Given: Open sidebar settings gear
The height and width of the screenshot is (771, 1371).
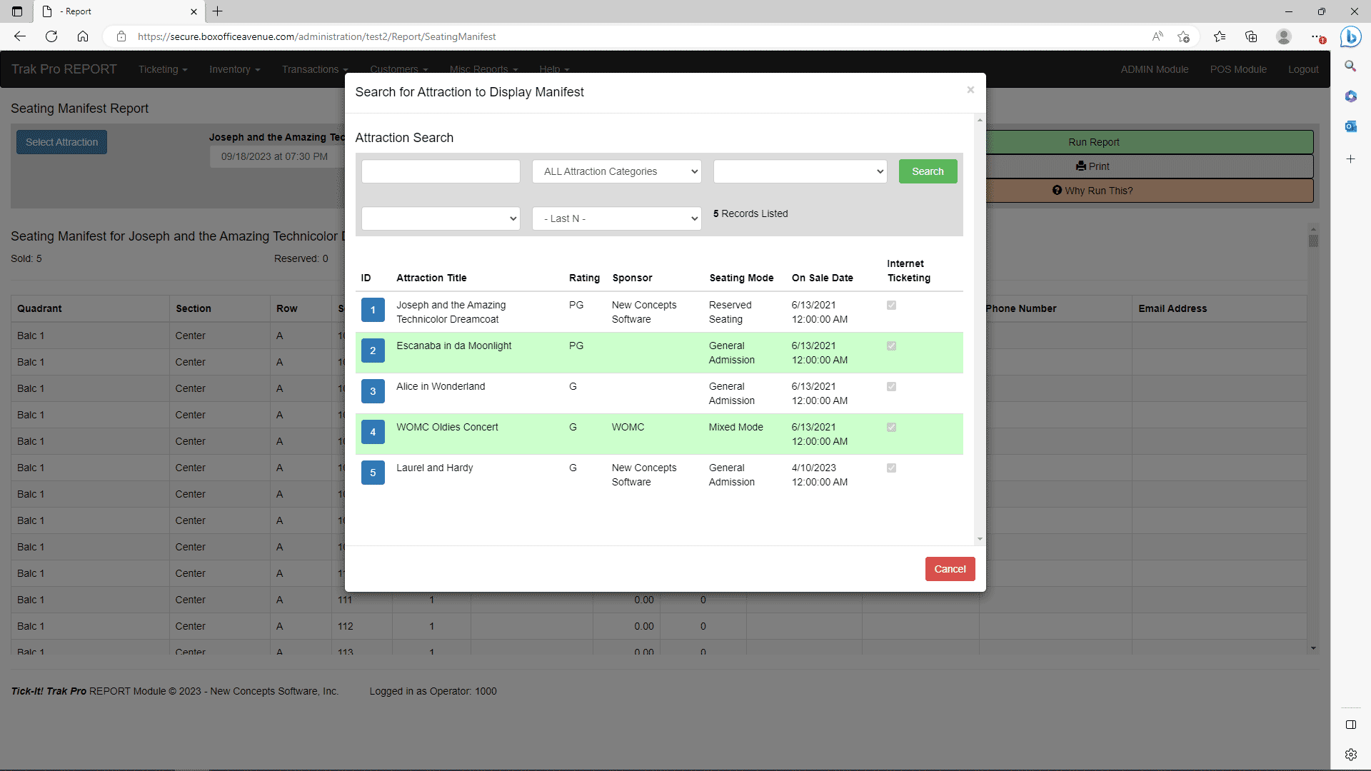Looking at the screenshot, I should [x=1350, y=755].
